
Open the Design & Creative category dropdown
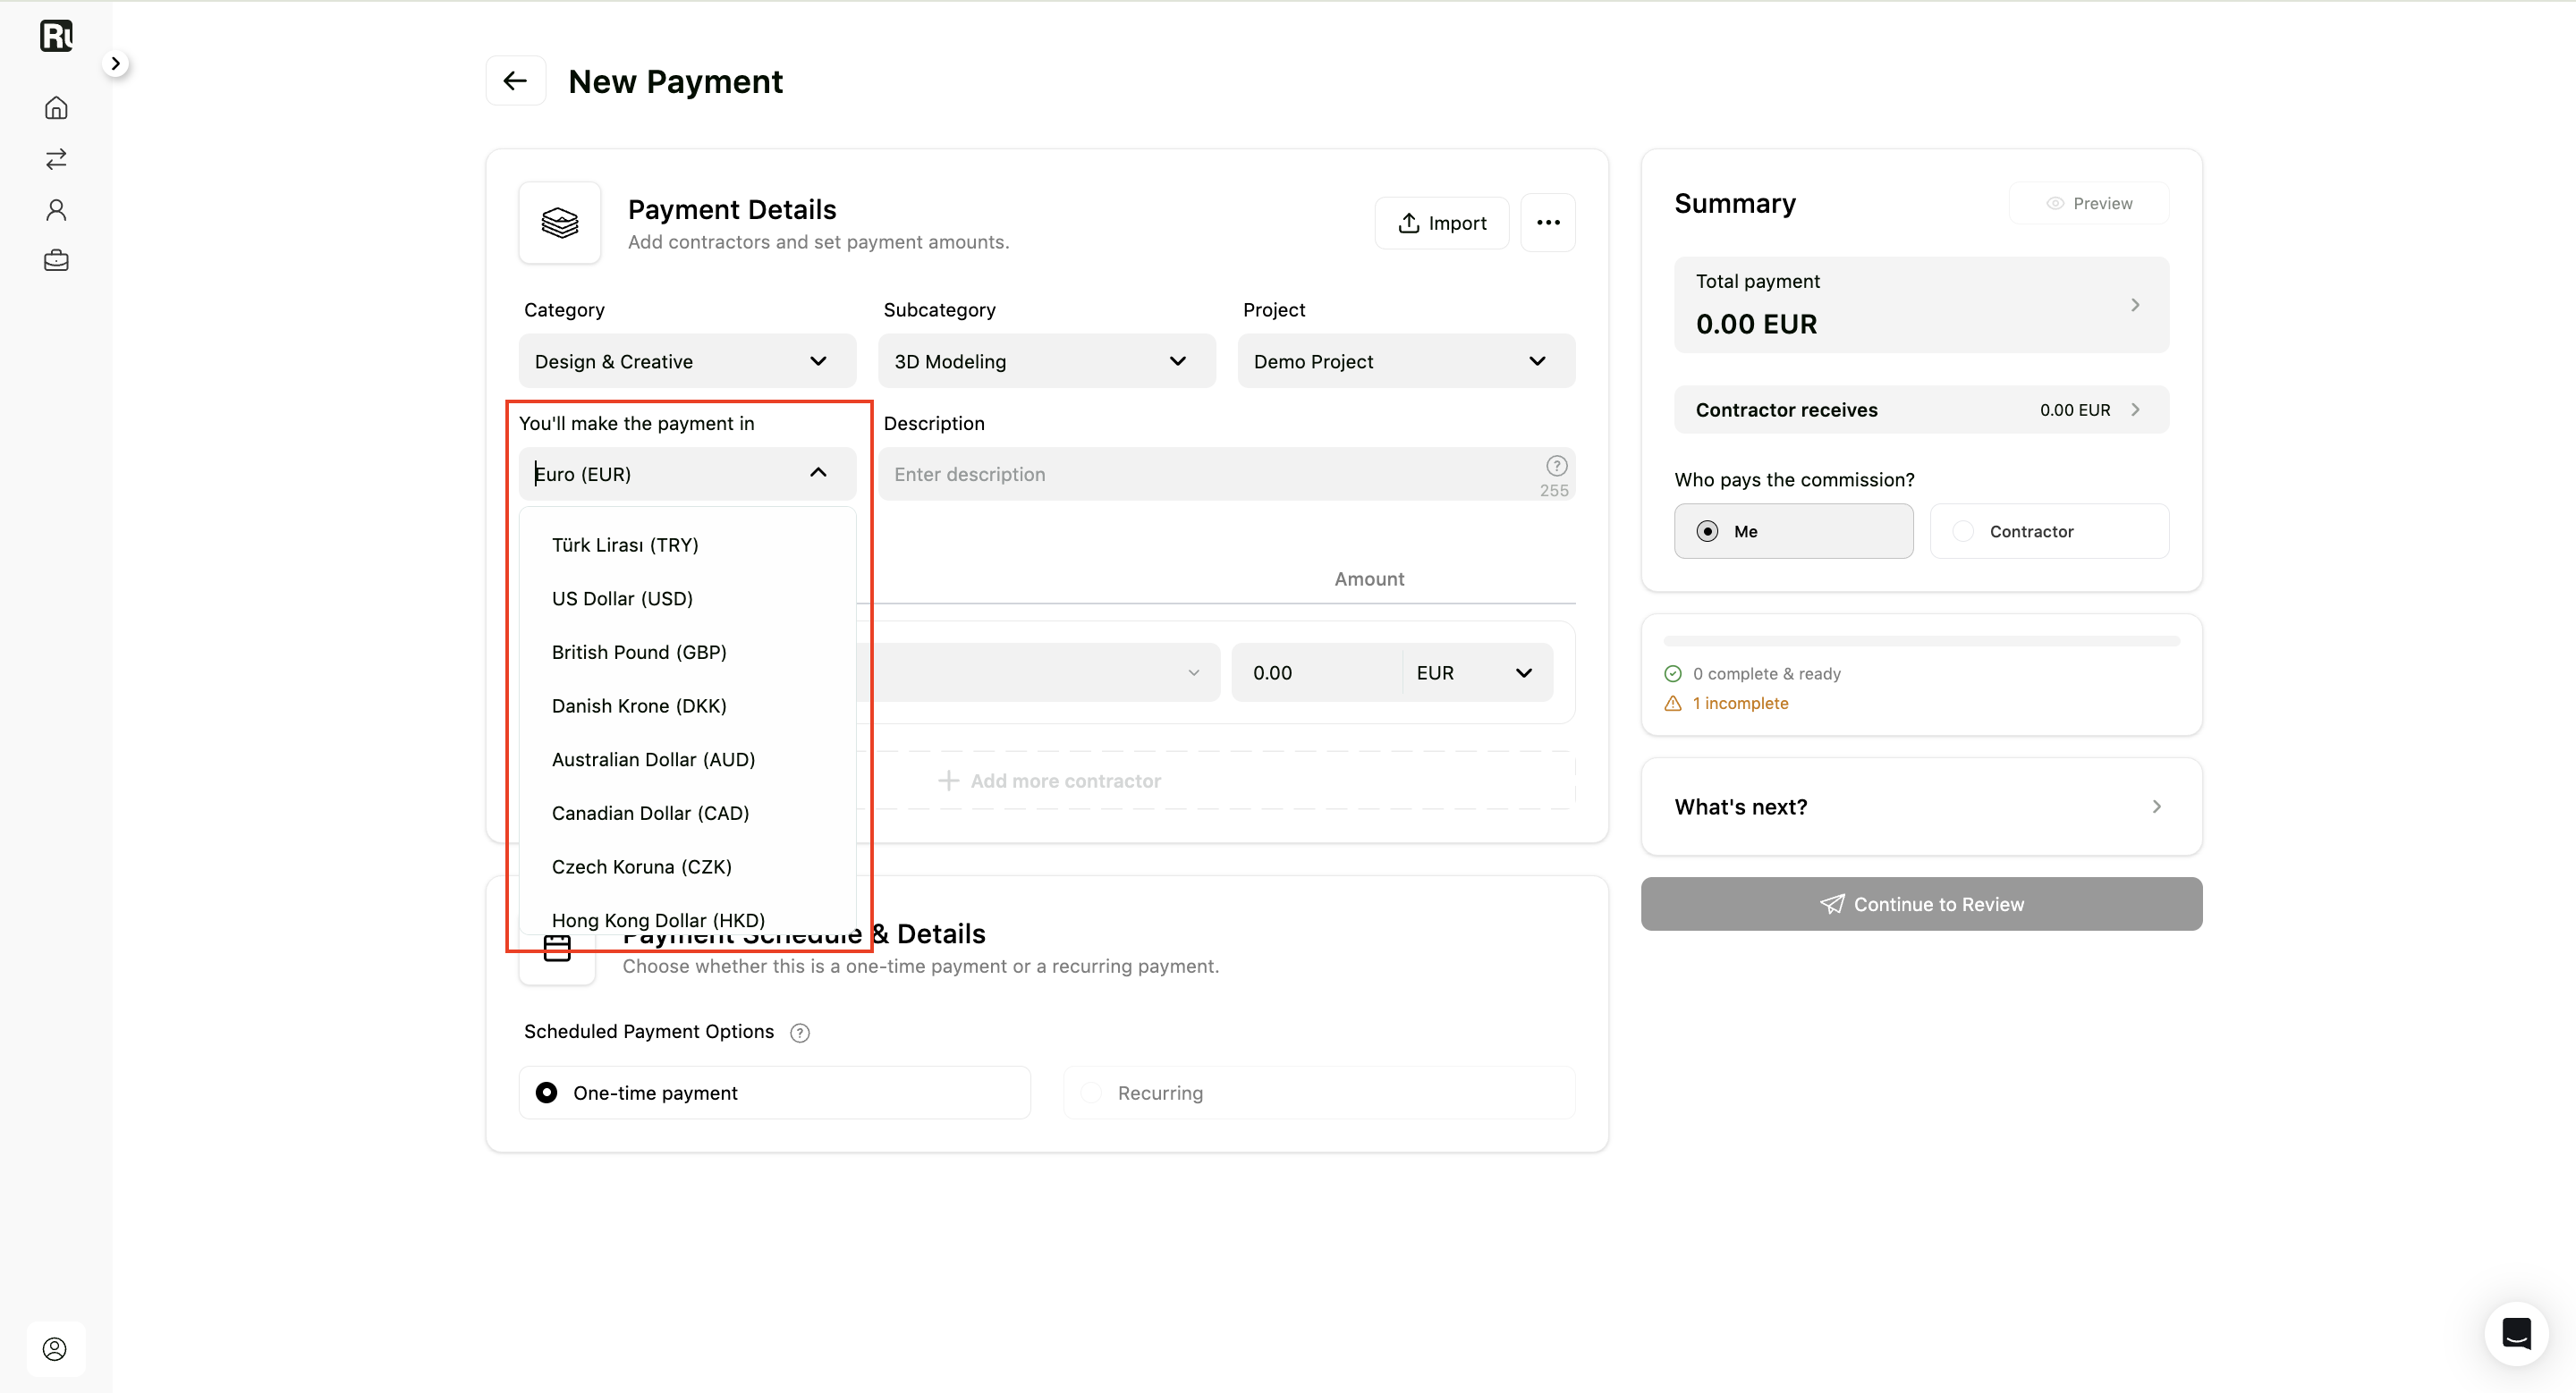coord(687,362)
